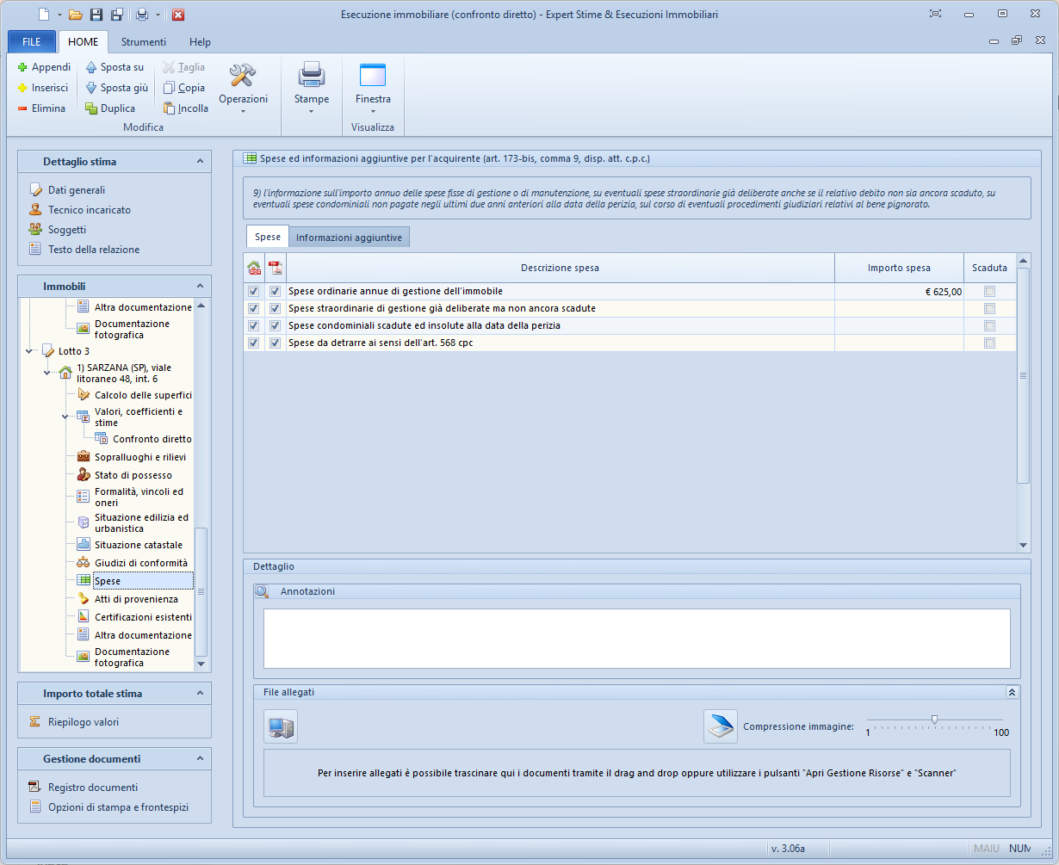Viewport: 1059px width, 865px height.
Task: Click the € 625,00 Importo spesa cell
Action: click(899, 292)
